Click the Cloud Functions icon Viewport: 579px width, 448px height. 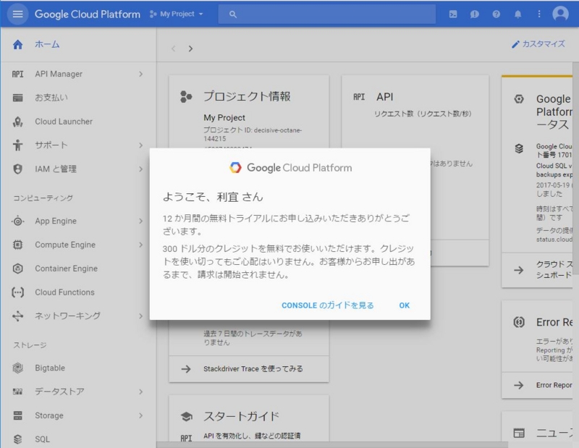pos(17,292)
